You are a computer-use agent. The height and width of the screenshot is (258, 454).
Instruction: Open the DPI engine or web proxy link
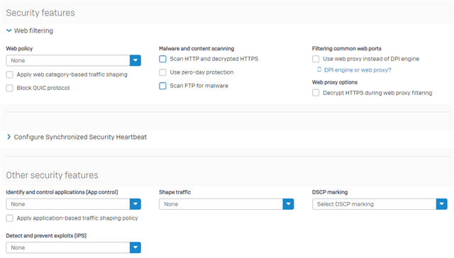tap(358, 70)
